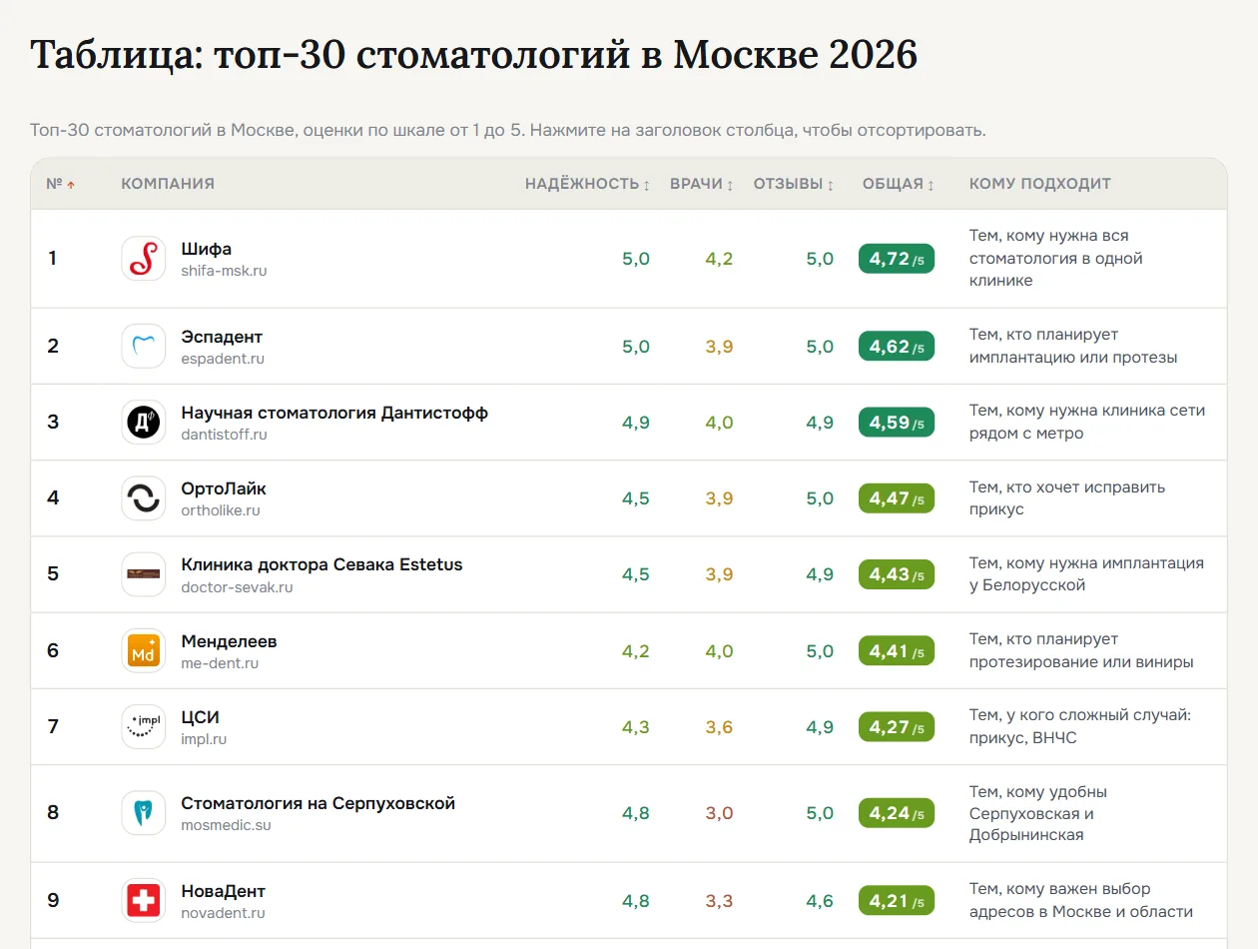The image size is (1258, 949).
Task: Click the 4,72 overall score badge
Action: pos(897,259)
